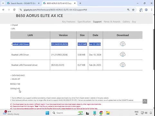Open Chrome downloads icon

[141, 10]
